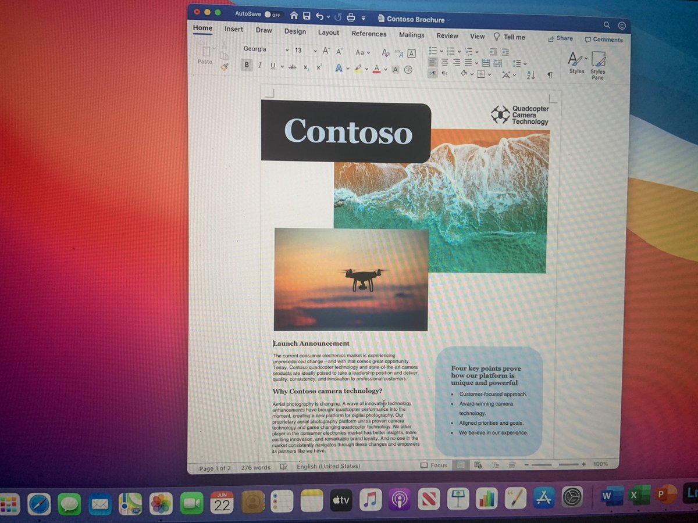Save the document with the floppy disk icon
The width and height of the screenshot is (698, 523).
[x=307, y=16]
